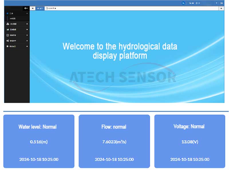229x170 pixels.
Task: Expand the plug menu's plus sign
Action: tap(27, 46)
